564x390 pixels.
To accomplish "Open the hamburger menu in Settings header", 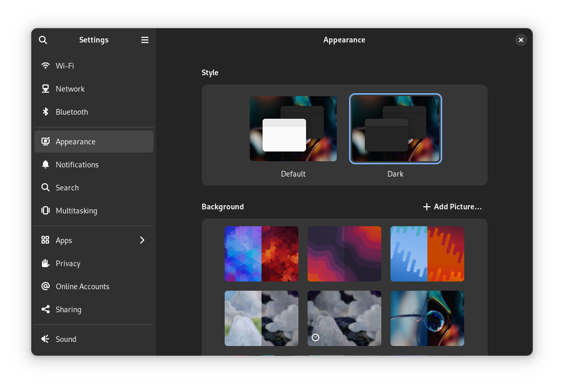I will click(x=145, y=40).
